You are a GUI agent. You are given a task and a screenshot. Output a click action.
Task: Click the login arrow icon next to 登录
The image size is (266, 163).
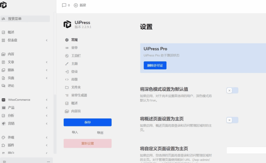tap(67, 72)
